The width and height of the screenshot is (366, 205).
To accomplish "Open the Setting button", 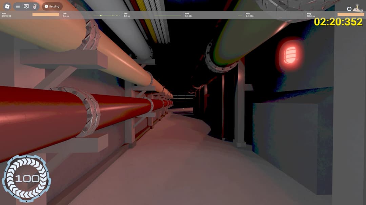I will click(52, 6).
